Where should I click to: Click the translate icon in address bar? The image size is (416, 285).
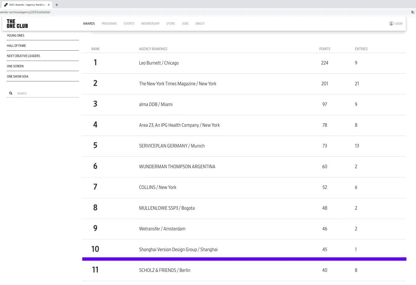[413, 12]
